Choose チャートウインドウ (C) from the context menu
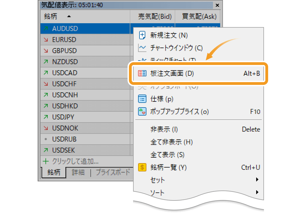 [199, 48]
